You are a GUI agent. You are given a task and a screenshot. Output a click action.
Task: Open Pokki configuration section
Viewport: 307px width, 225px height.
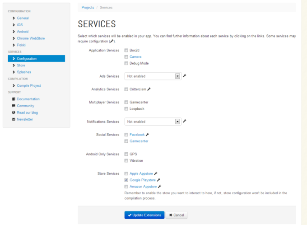(x=21, y=45)
